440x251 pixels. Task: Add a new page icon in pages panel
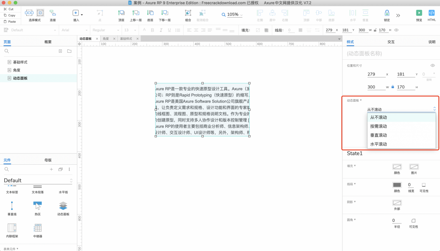pos(60,51)
